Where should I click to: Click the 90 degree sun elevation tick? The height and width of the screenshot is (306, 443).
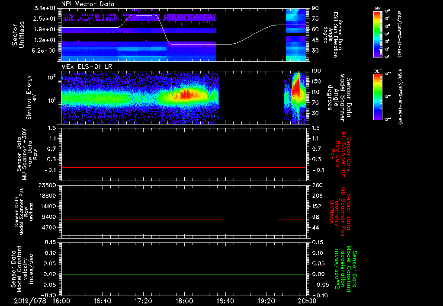pos(315,8)
